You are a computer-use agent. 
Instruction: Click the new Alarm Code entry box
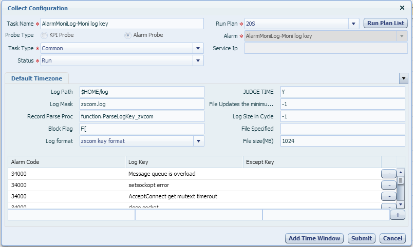click(71, 215)
